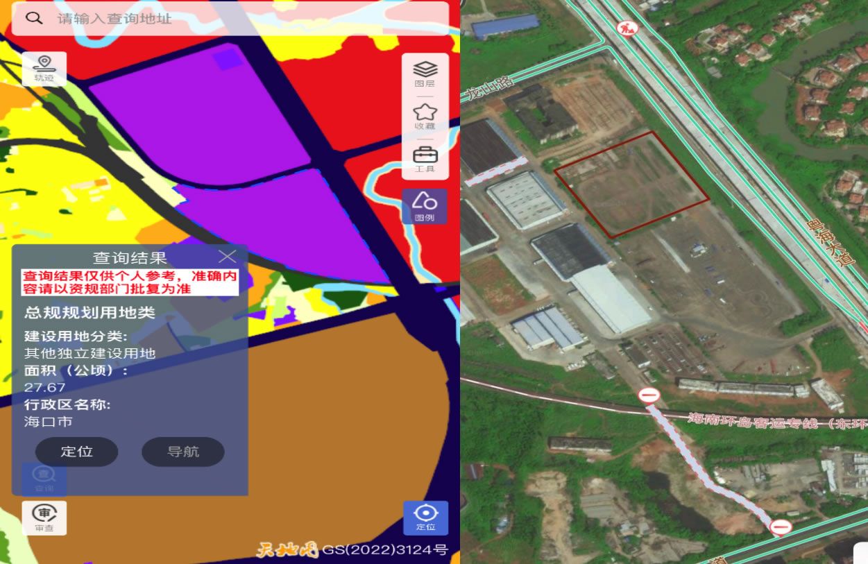Viewport: 868px width, 564px height.
Task: Click the no-entry sign beside the railway line
Action: (649, 395)
